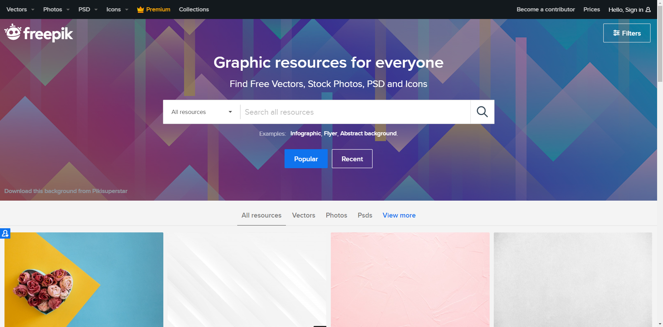Viewport: 663px width, 327px height.
Task: Open the Icons top menu item
Action: pyautogui.click(x=114, y=9)
